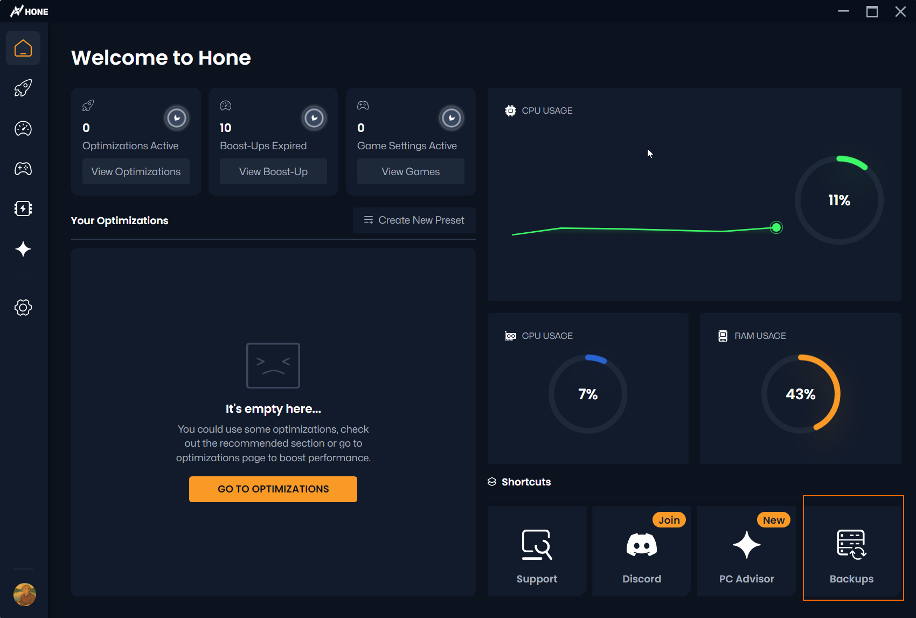Open the rocket Optimizations sidebar page
The image size is (916, 618).
(23, 88)
